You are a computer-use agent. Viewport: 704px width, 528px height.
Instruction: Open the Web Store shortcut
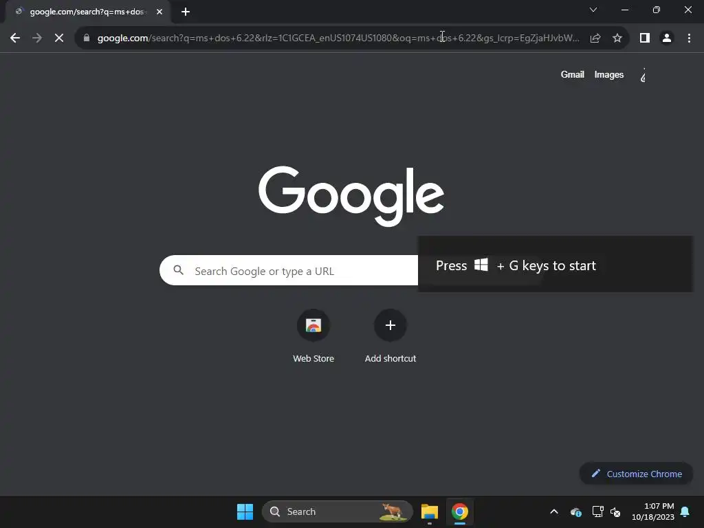[313, 337]
